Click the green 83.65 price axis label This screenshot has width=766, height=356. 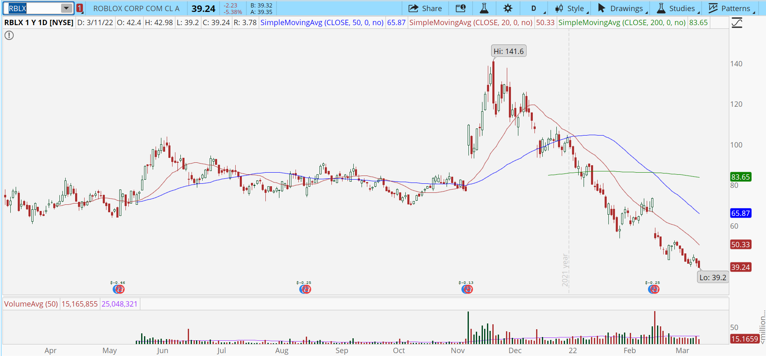click(740, 177)
